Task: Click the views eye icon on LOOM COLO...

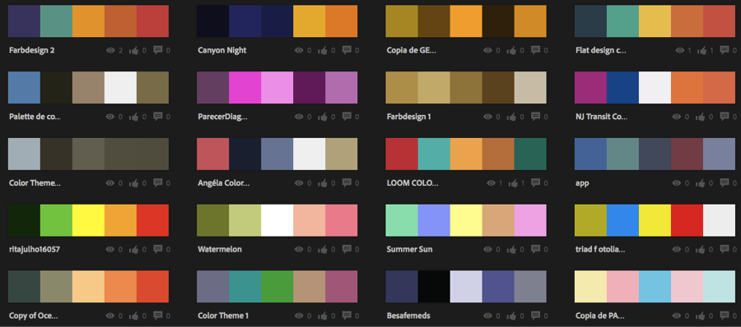Action: [x=491, y=182]
